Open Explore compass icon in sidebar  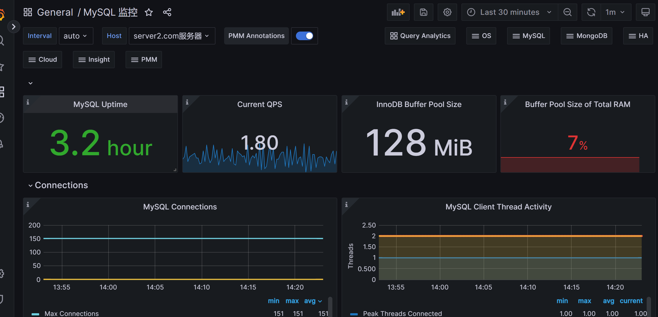tap(2, 118)
